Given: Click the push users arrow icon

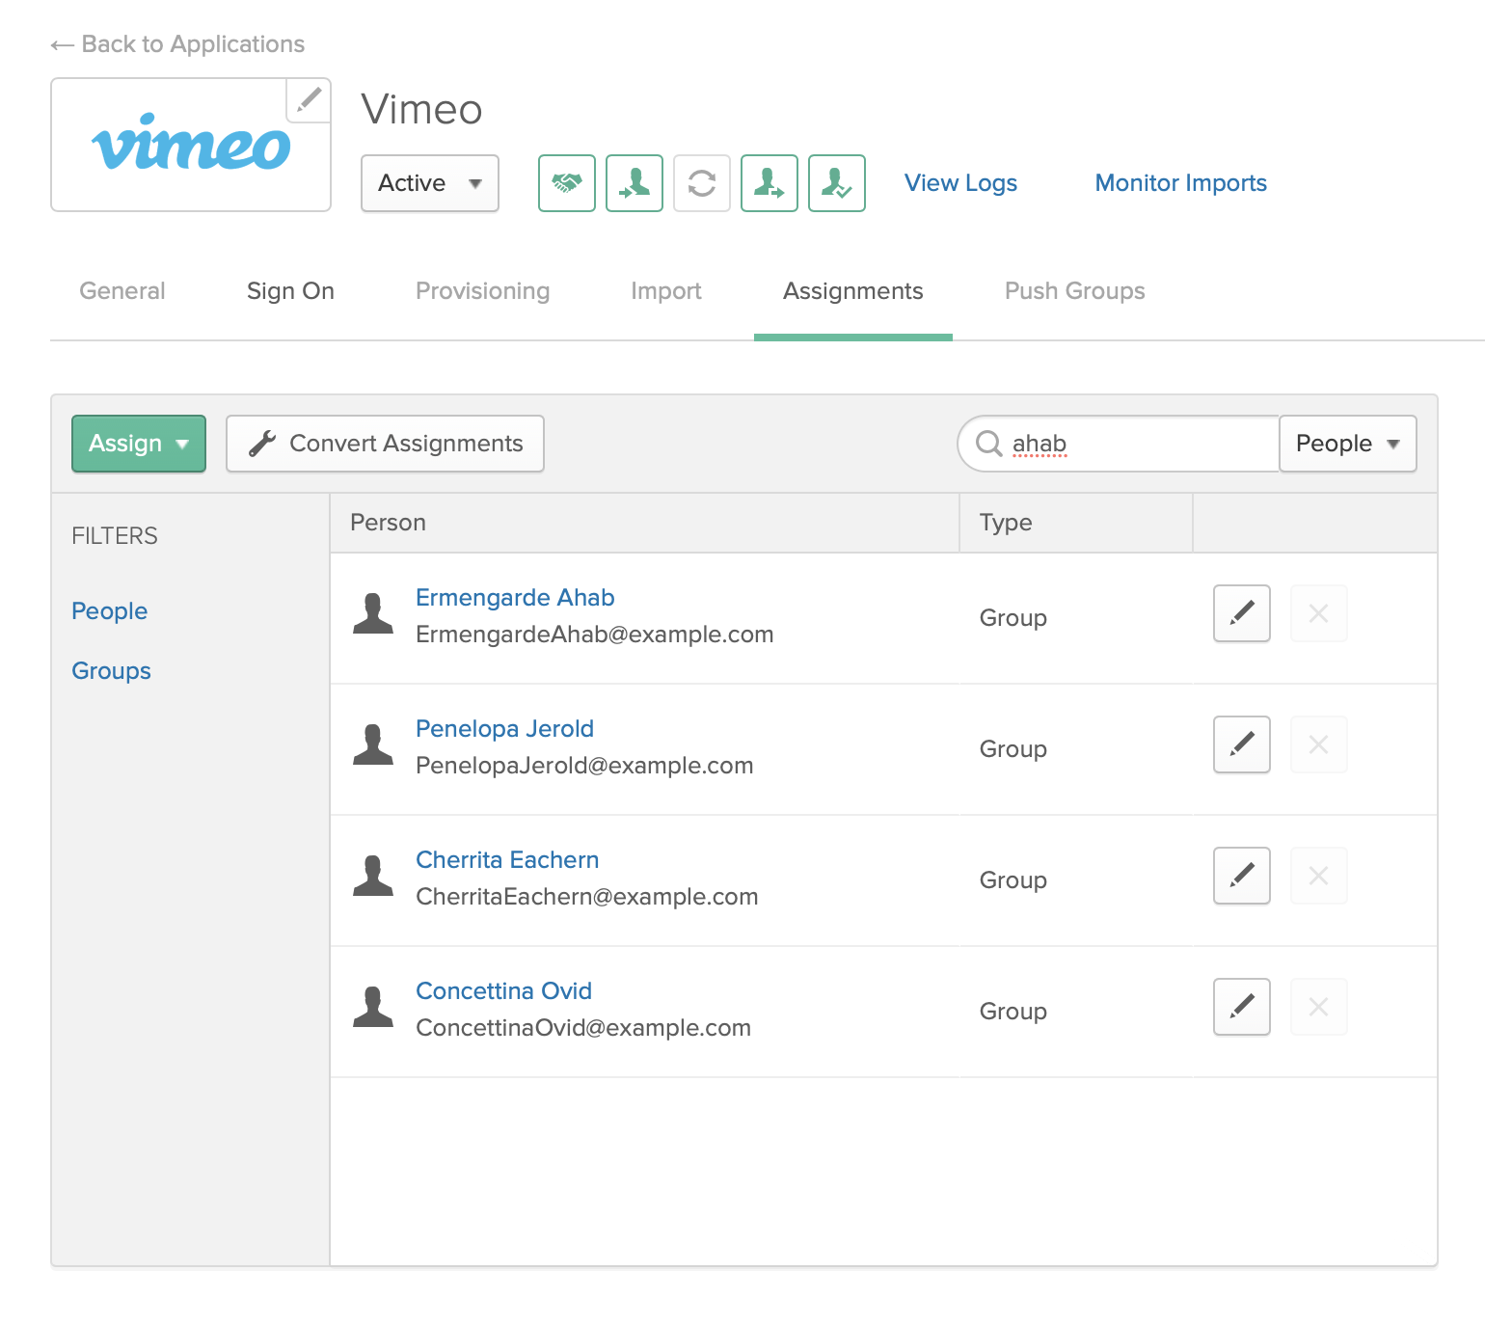Looking at the screenshot, I should tap(769, 183).
